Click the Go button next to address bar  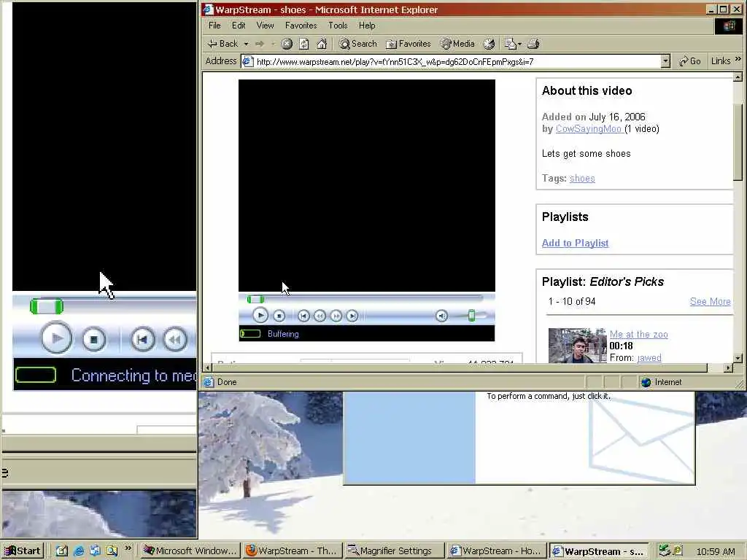[x=690, y=61]
